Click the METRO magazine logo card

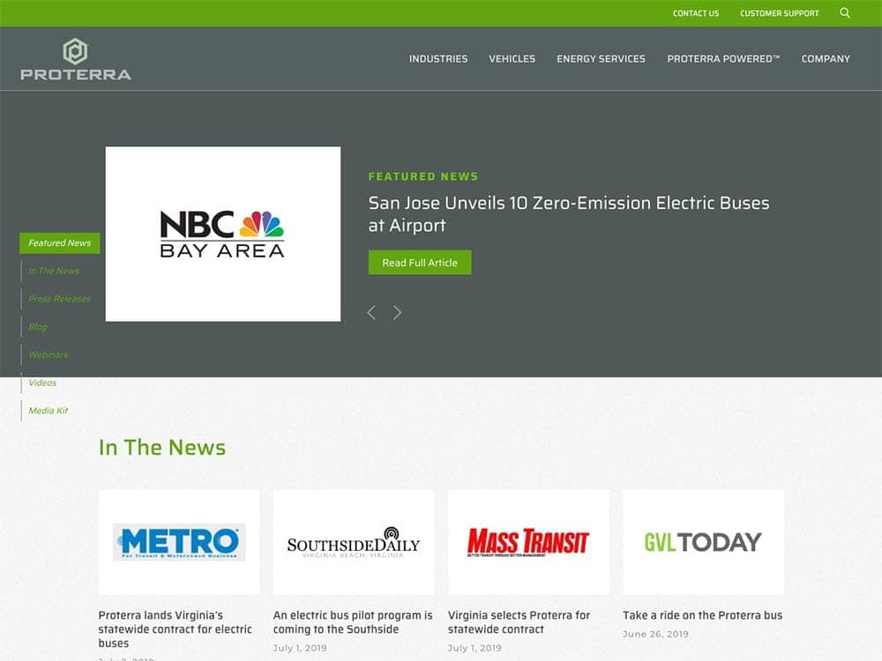(x=179, y=542)
